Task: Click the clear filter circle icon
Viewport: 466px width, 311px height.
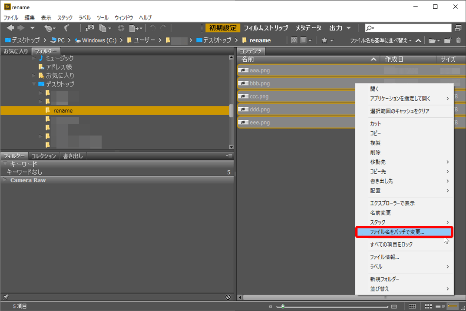Action: (x=228, y=297)
